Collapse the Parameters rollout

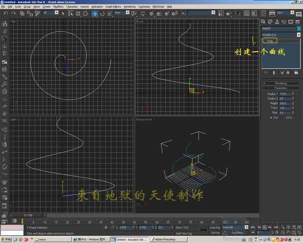(x=281, y=88)
